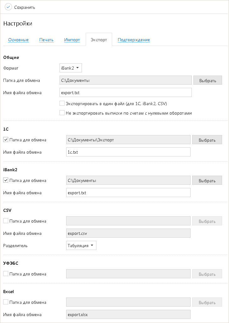229x323 pixels.
Task: Enable exporting into one file checkbox
Action: pos(62,103)
